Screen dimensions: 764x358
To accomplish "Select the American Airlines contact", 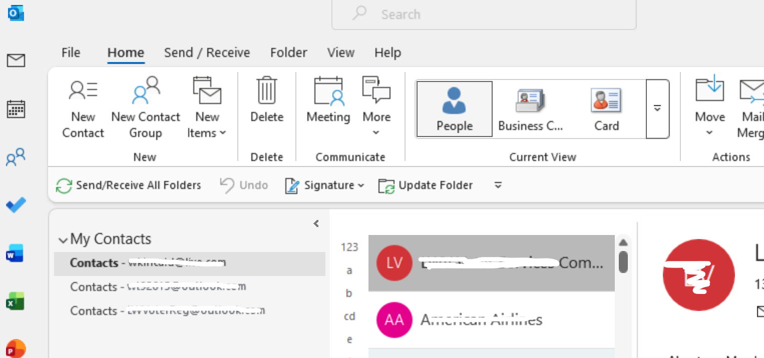I will (491, 320).
